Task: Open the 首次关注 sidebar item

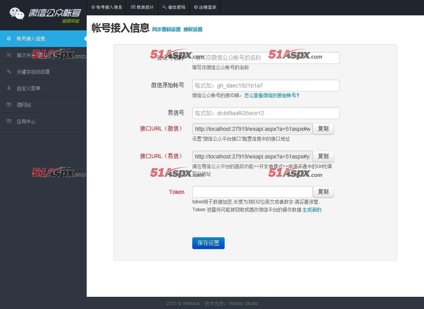Action: 43,55
